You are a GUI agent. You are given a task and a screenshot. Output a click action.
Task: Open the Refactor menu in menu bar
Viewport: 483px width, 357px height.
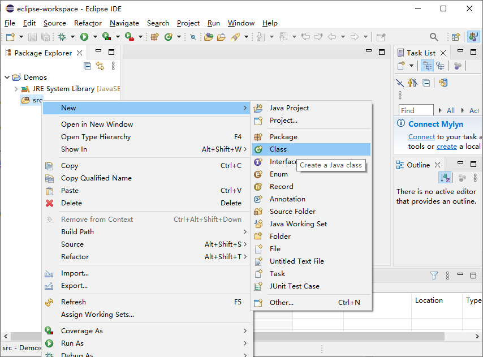tap(88, 23)
